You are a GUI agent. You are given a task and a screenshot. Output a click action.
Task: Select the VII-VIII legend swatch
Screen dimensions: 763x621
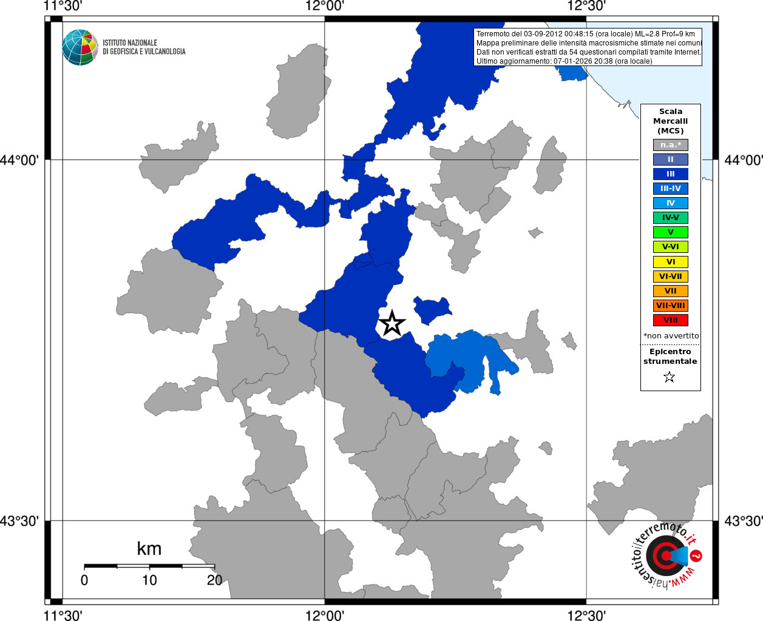tap(671, 306)
